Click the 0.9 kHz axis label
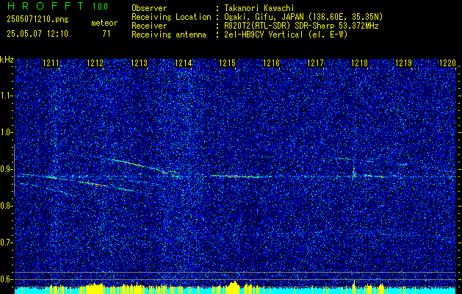Viewport: 462px width, 294px height. [x=5, y=169]
